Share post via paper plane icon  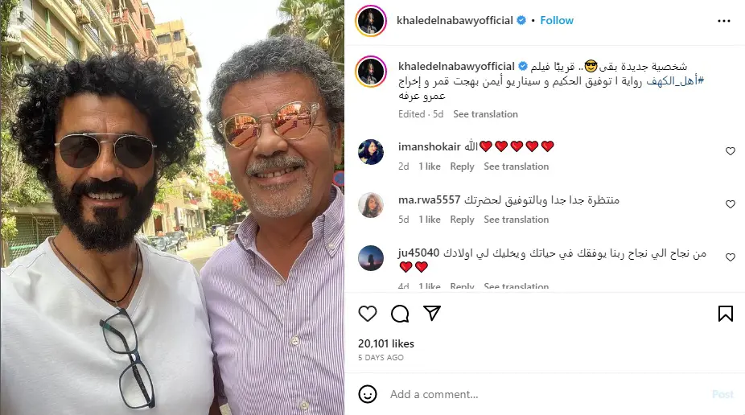[432, 313]
